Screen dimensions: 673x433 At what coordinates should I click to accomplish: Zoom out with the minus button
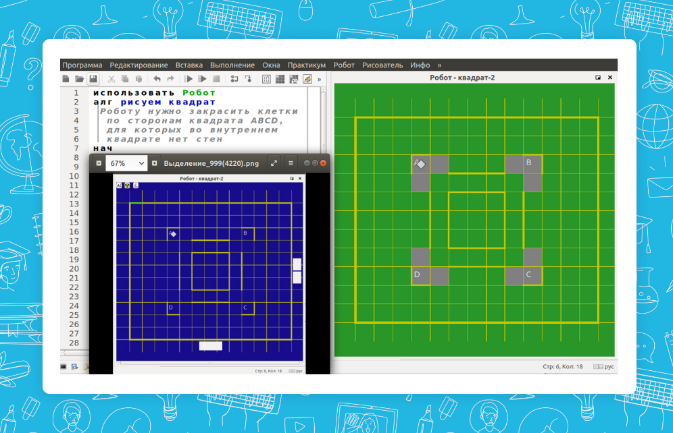99,163
